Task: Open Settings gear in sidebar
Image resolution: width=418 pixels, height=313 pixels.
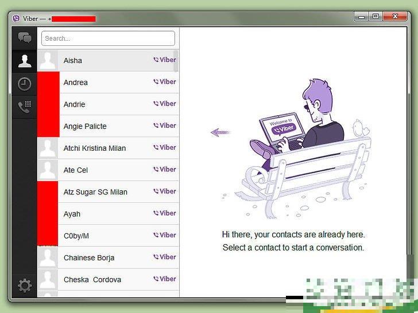Action: (25, 285)
